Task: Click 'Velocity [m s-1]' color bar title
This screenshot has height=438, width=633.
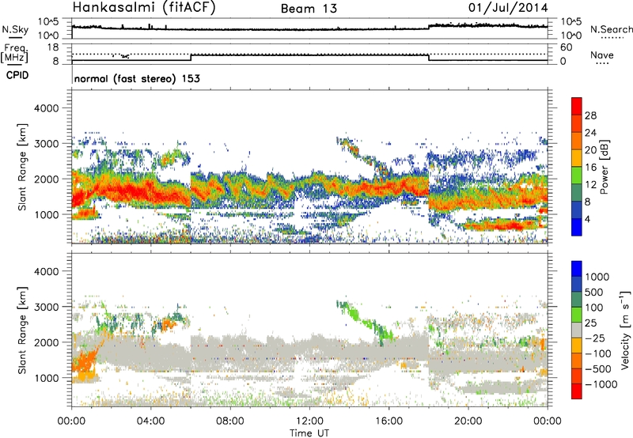Action: click(625, 330)
